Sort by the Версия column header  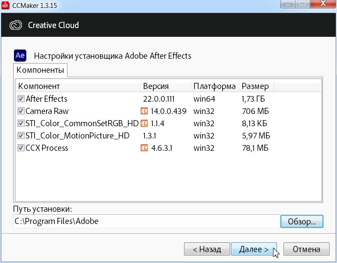tap(166, 86)
